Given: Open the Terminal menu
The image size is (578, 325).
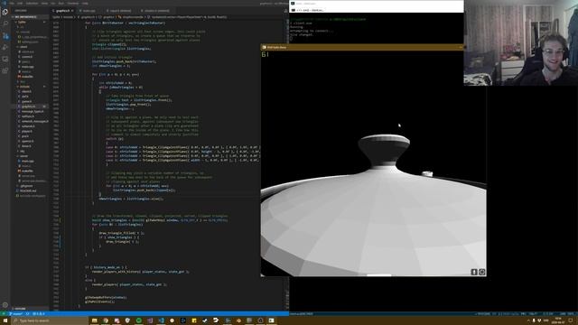Looking at the screenshot, I should point(73,3).
